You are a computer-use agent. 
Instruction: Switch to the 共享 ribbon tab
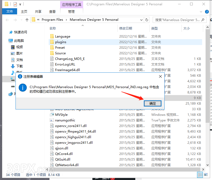point(38,11)
